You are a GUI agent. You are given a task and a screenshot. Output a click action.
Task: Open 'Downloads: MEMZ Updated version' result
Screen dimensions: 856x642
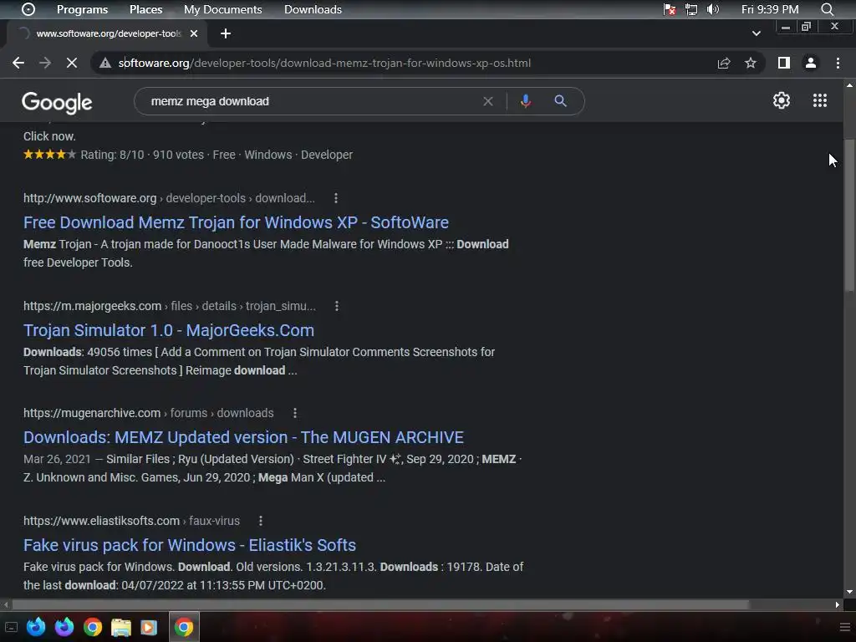point(243,437)
